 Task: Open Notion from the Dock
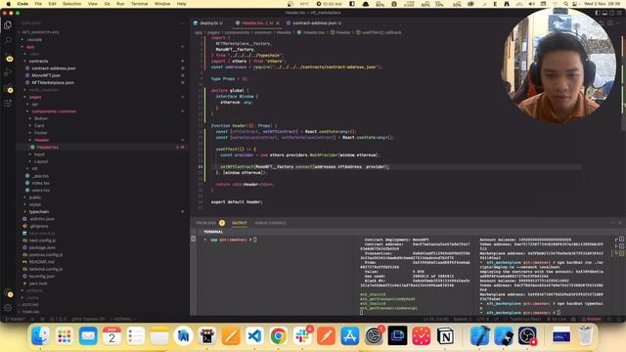pos(445,336)
